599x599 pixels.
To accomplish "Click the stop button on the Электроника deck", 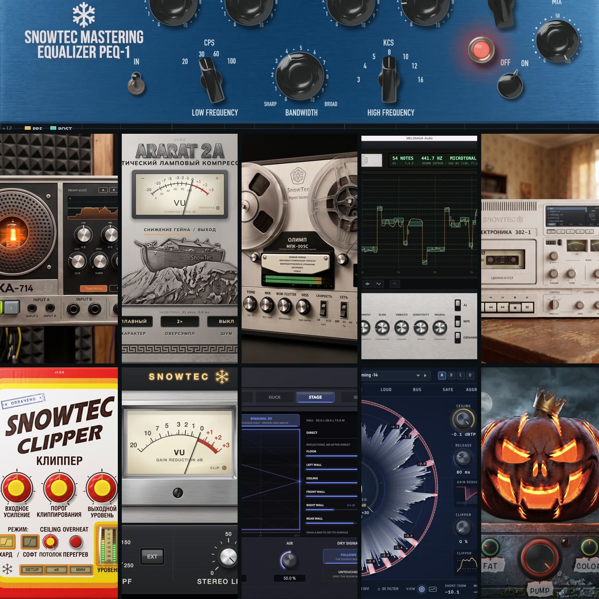I will [x=516, y=307].
